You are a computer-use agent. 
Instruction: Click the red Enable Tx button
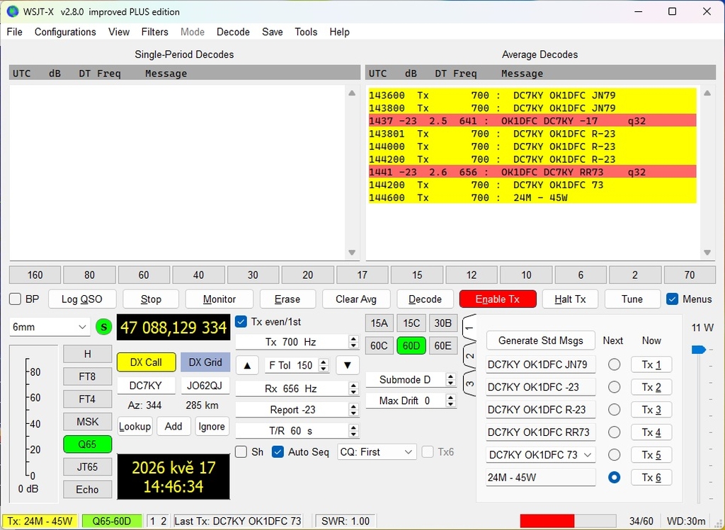(498, 299)
